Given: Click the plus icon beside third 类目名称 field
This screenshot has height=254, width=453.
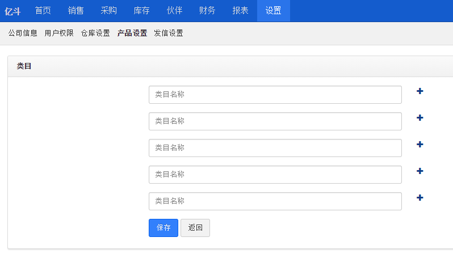Looking at the screenshot, I should click(x=420, y=145).
